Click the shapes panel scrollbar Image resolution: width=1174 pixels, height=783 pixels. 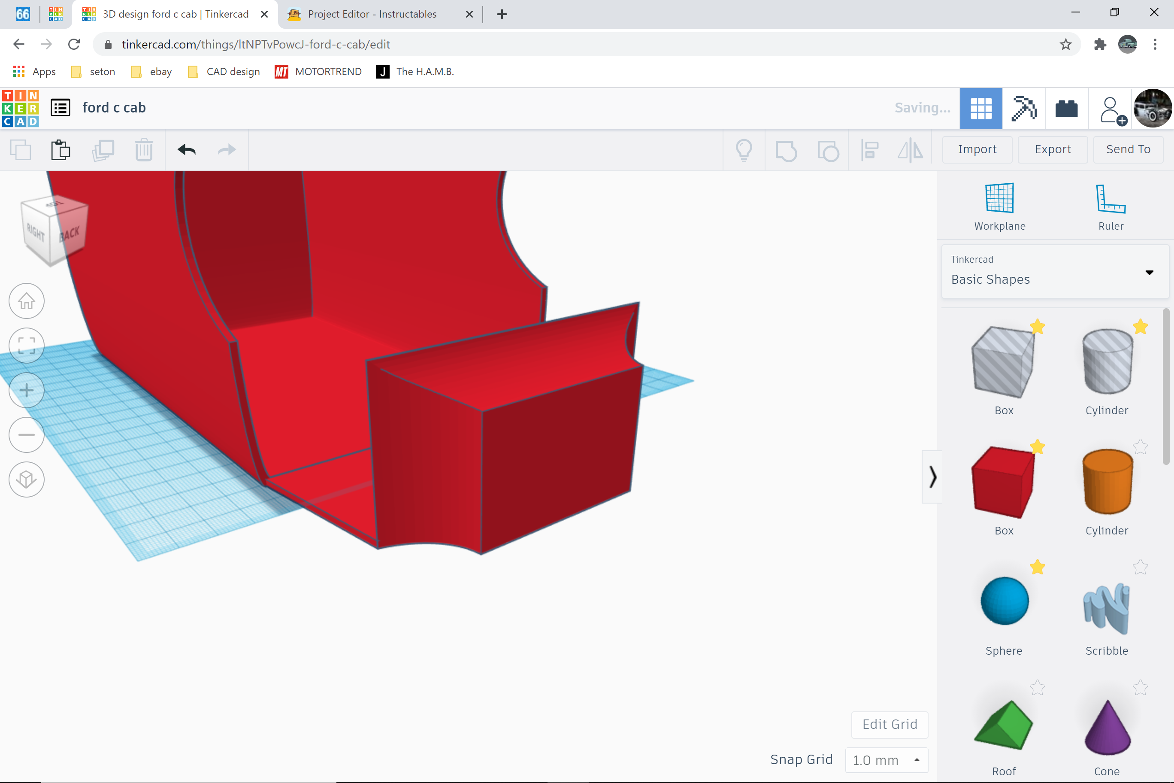tap(1166, 387)
